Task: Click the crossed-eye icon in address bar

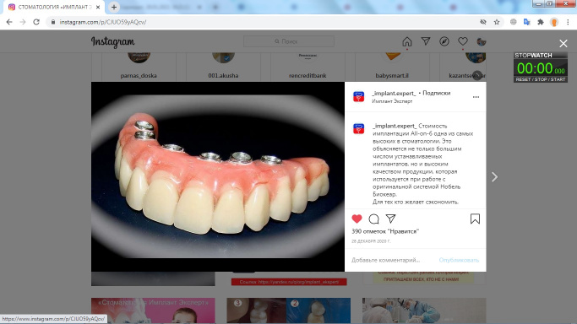Action: (483, 22)
